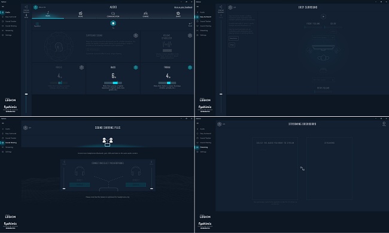The image size is (389, 233).
Task: Open rear speaker dropdown above Rear Volume
Action: click(x=323, y=80)
